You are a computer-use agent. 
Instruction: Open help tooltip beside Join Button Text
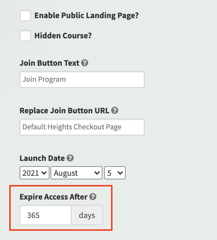pos(85,63)
